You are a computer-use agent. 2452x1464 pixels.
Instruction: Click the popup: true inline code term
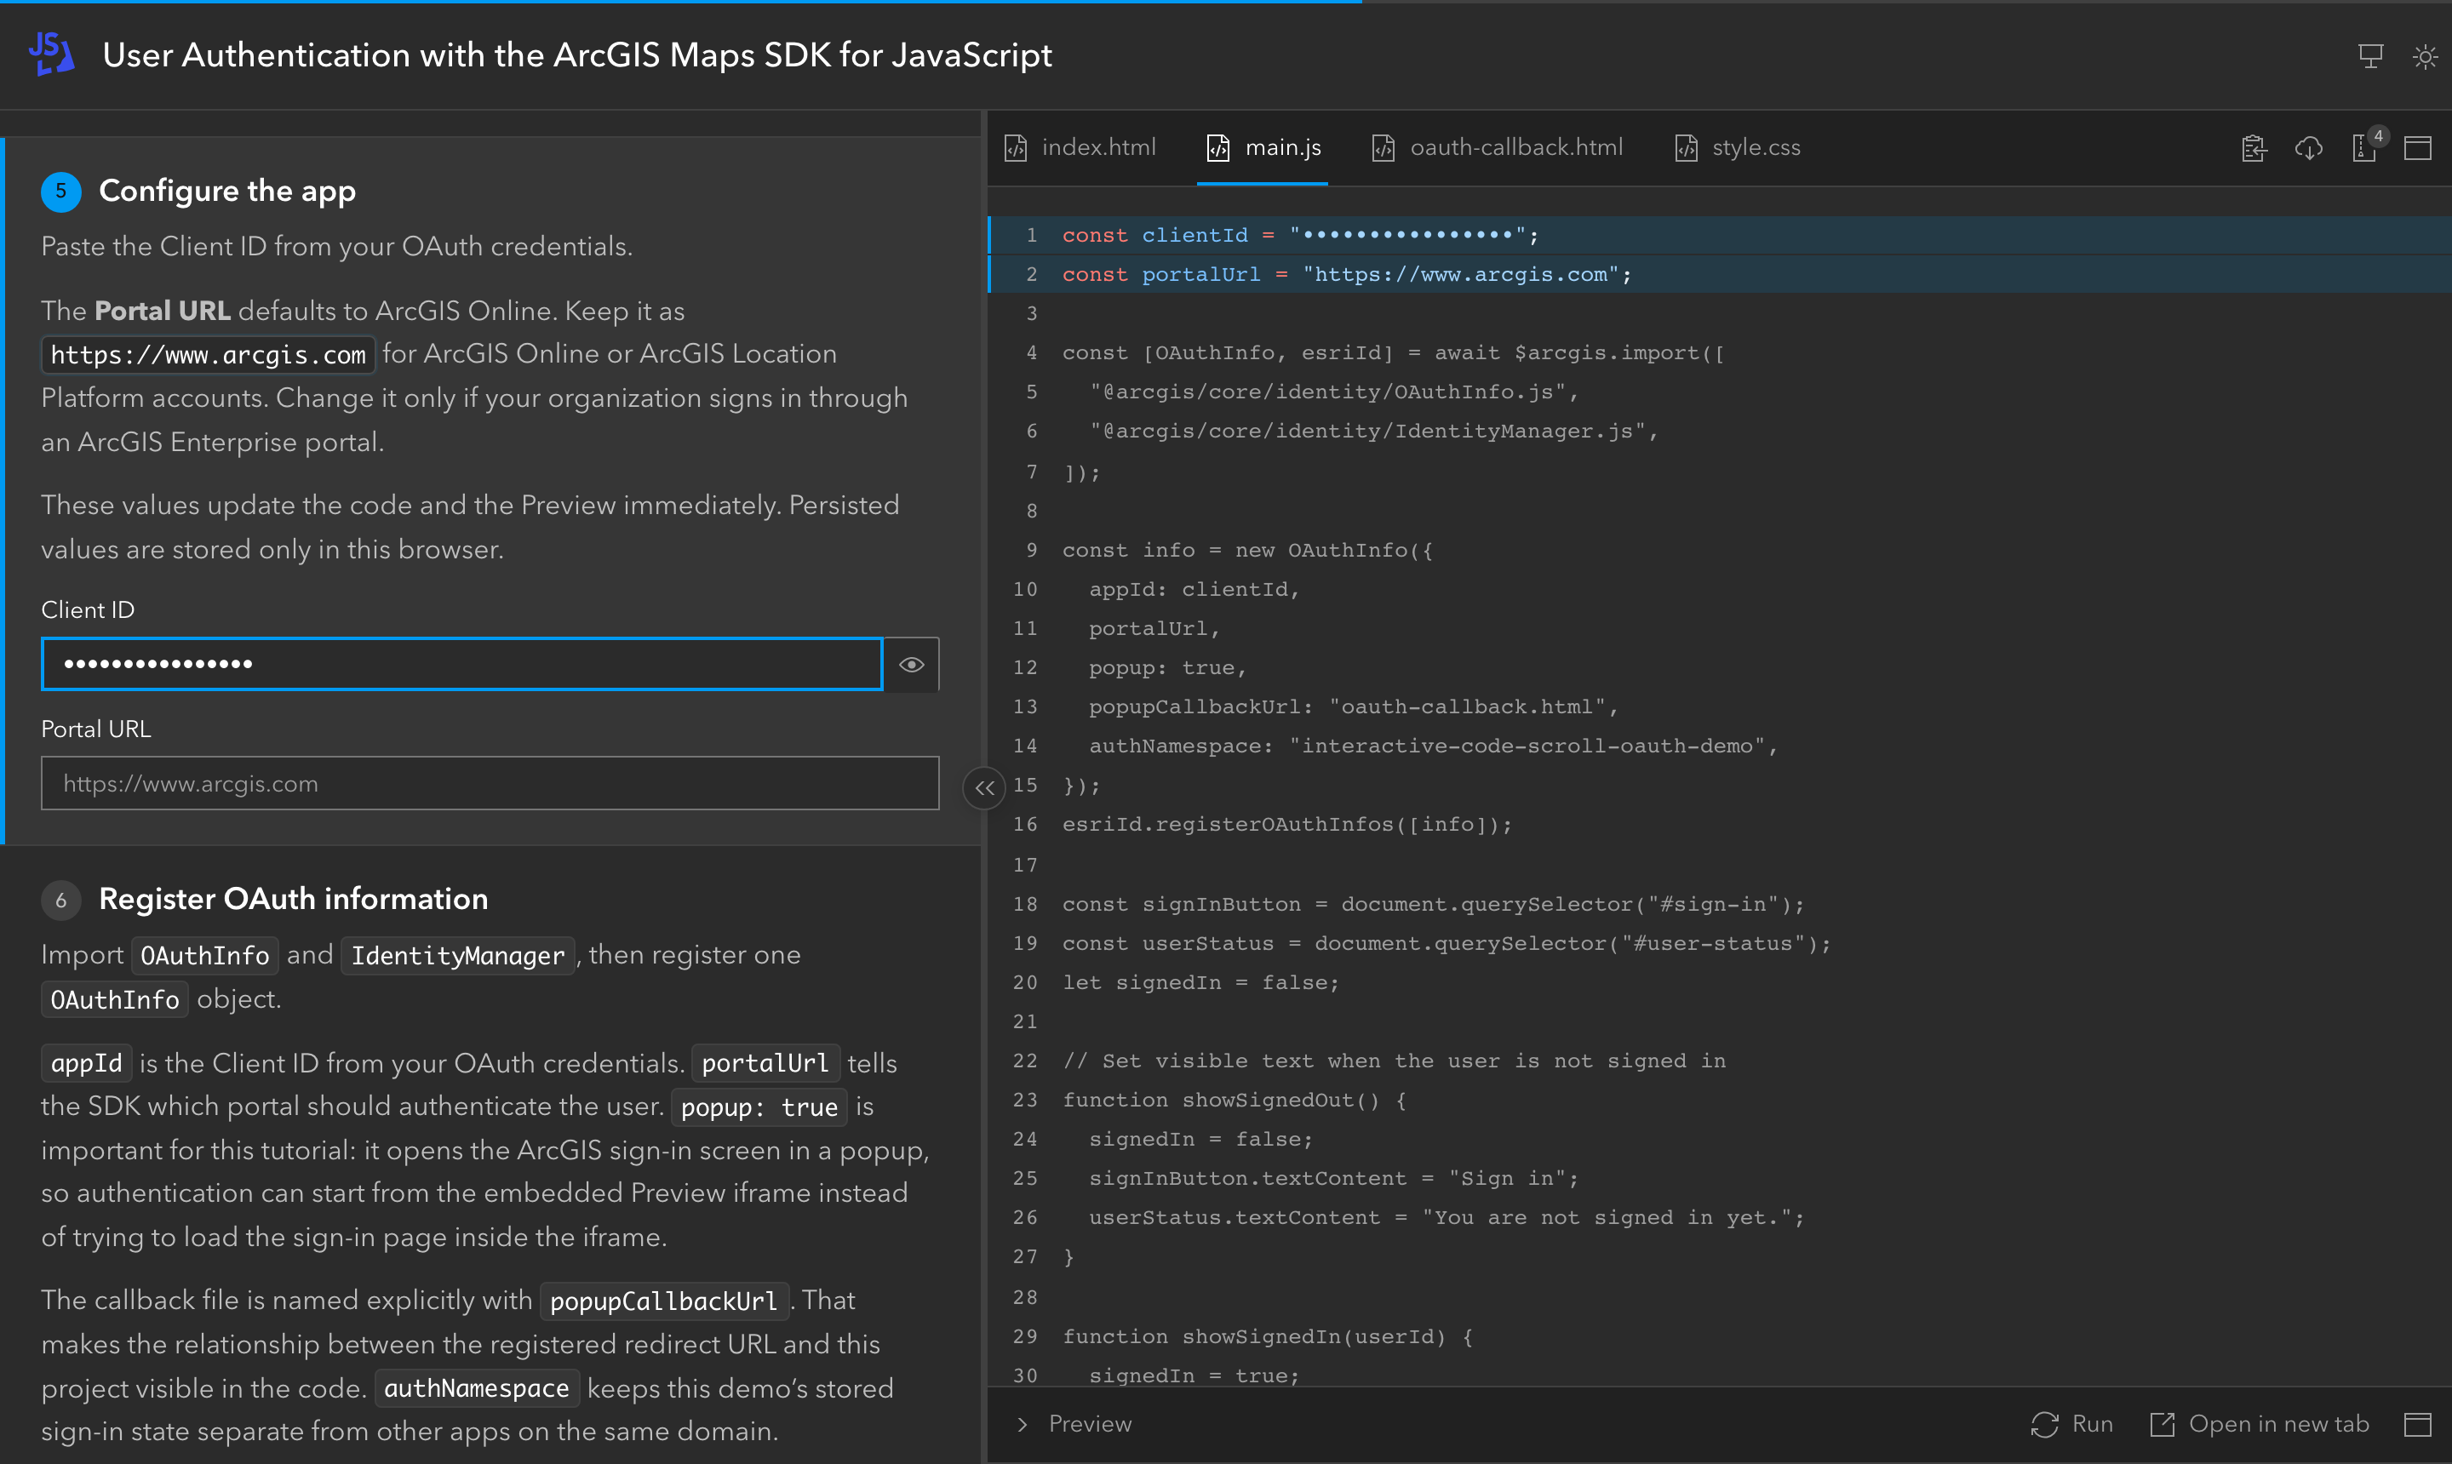tap(759, 1107)
